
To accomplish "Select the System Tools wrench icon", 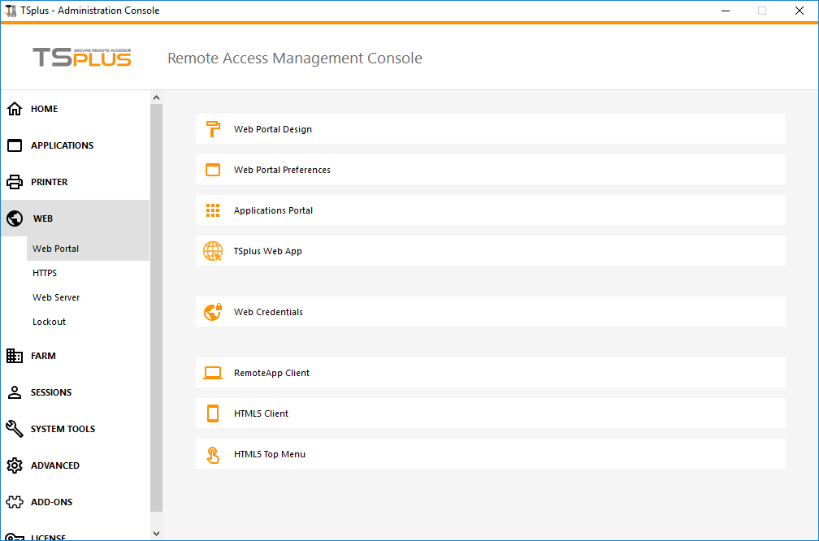I will 14,428.
